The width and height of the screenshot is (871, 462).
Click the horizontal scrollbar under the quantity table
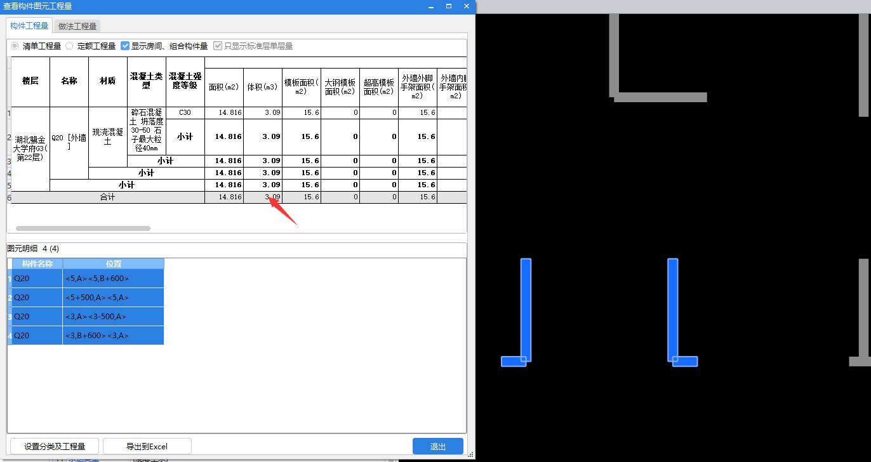83,228
